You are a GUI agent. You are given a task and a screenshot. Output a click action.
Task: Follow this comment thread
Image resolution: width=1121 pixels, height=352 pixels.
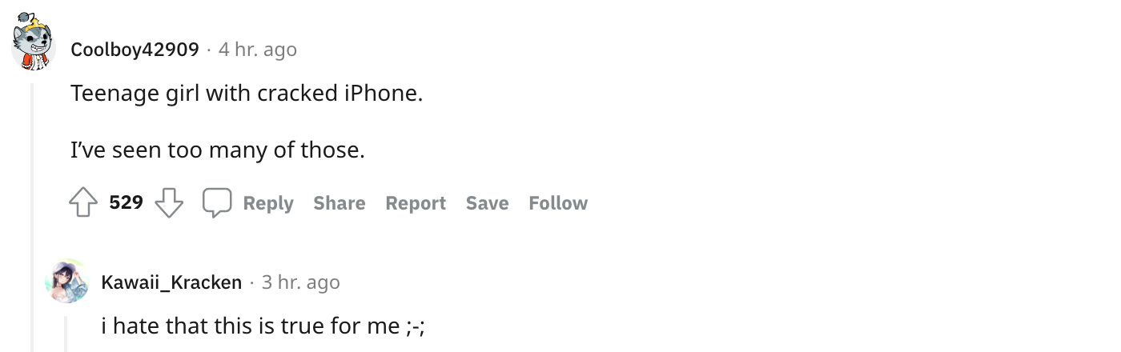click(558, 203)
